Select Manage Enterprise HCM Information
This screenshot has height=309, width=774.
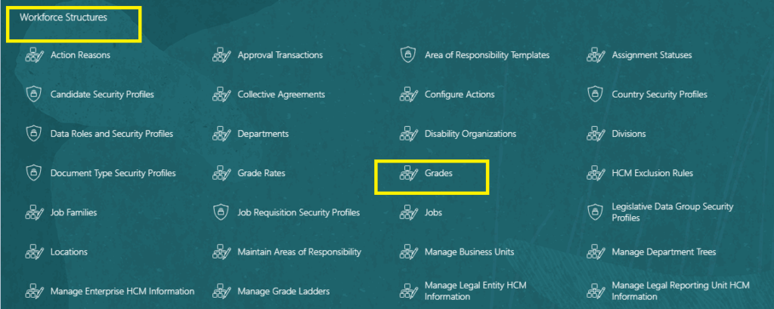(122, 291)
